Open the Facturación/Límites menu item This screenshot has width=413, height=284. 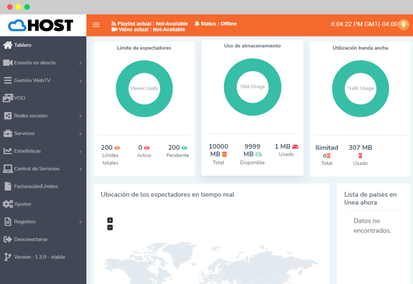pyautogui.click(x=43, y=186)
